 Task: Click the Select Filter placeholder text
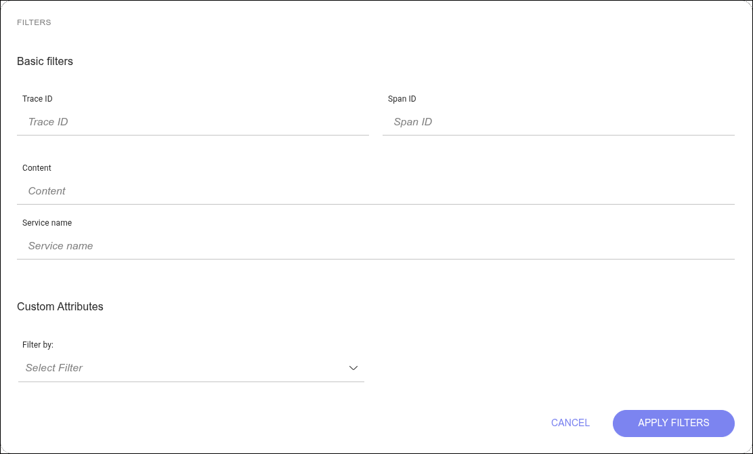coord(54,368)
